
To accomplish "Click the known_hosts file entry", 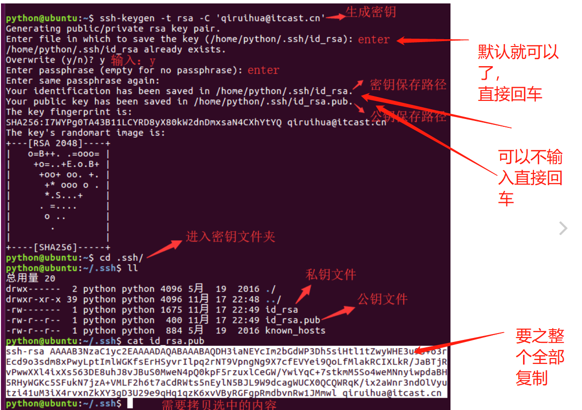I will click(295, 330).
